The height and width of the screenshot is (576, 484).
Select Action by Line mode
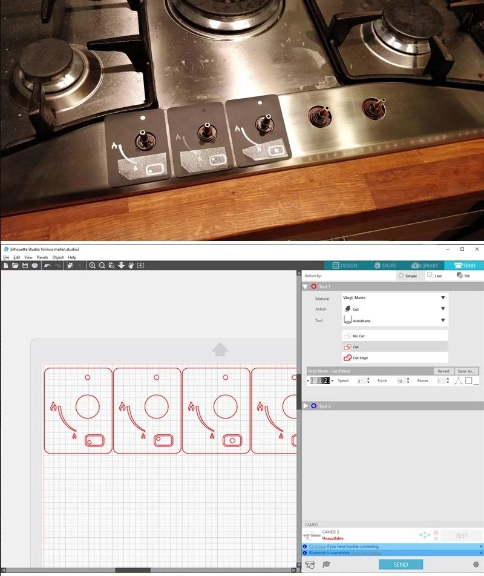[x=434, y=276]
